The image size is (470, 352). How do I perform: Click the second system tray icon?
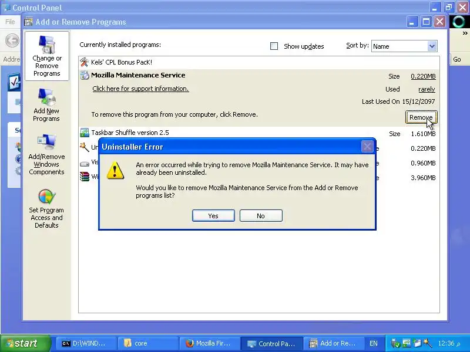[x=407, y=343]
